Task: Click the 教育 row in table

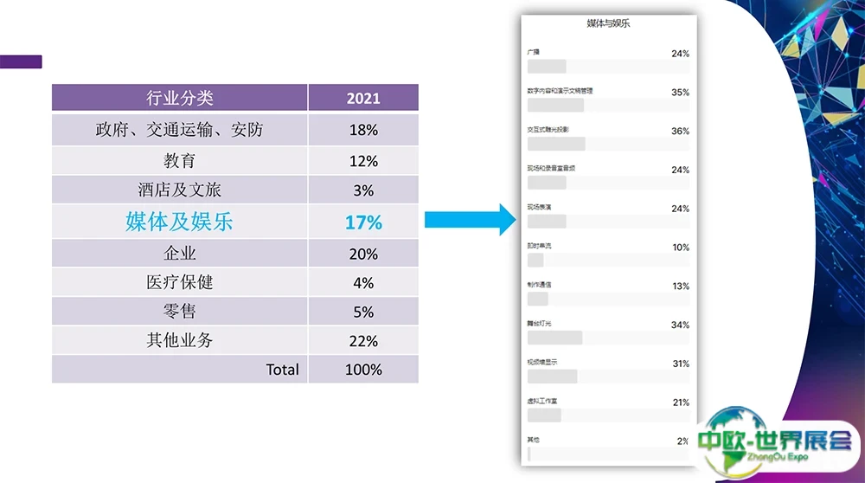Action: [x=179, y=161]
